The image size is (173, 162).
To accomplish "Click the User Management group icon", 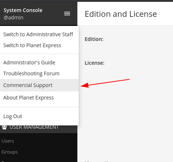I will point(4,128).
